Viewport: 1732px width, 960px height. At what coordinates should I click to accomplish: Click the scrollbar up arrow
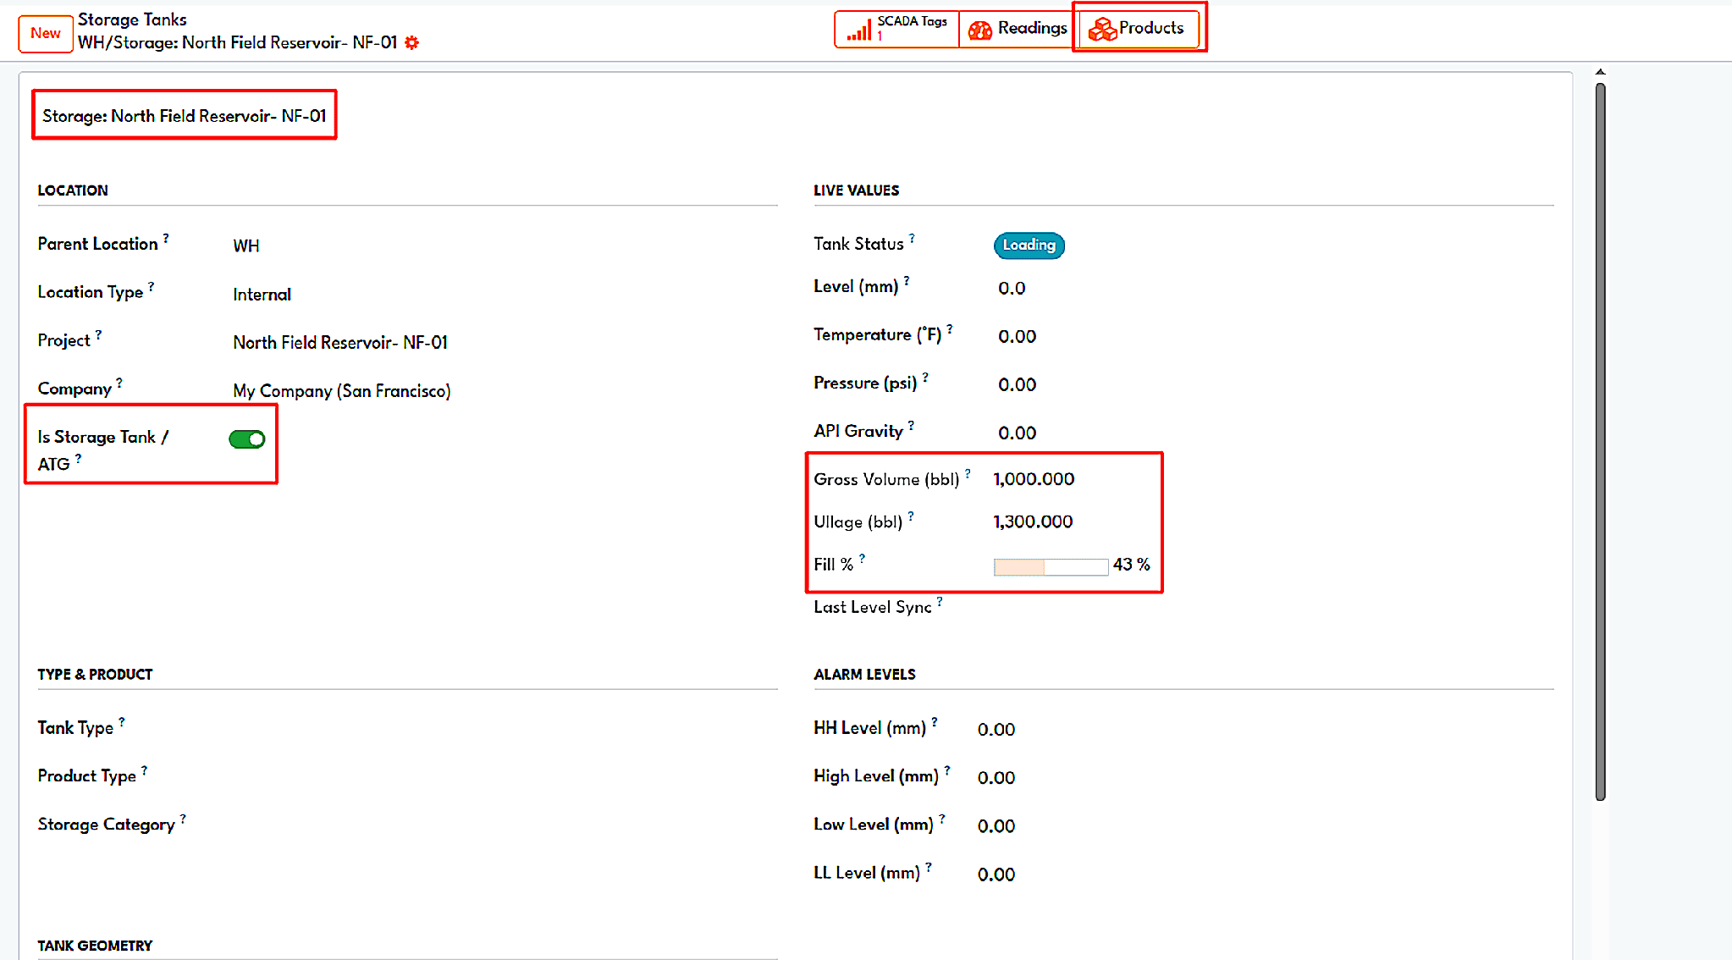tap(1600, 73)
